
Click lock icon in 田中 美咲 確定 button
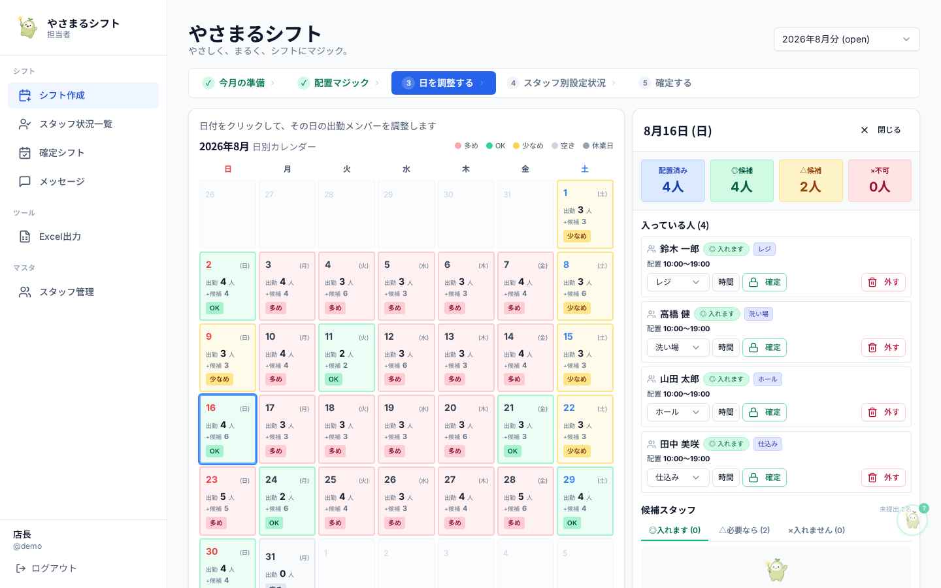point(753,478)
